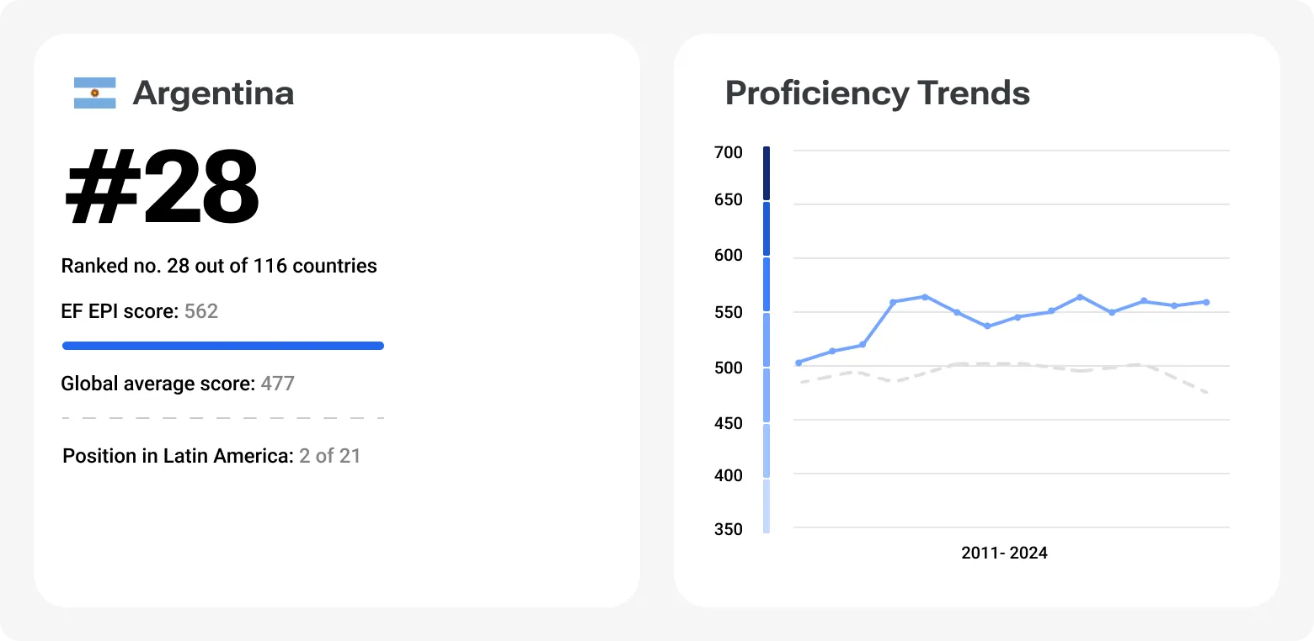Click the Proficiency Trends heading
The height and width of the screenshot is (641, 1314).
(x=877, y=93)
